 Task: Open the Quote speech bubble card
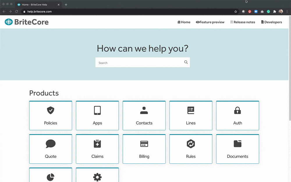tap(50, 149)
